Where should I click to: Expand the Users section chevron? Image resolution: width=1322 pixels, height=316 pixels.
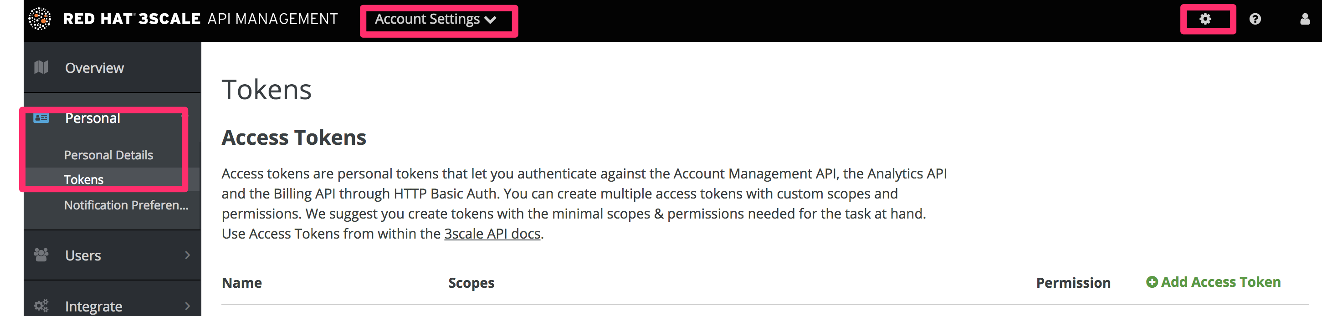pos(187,255)
